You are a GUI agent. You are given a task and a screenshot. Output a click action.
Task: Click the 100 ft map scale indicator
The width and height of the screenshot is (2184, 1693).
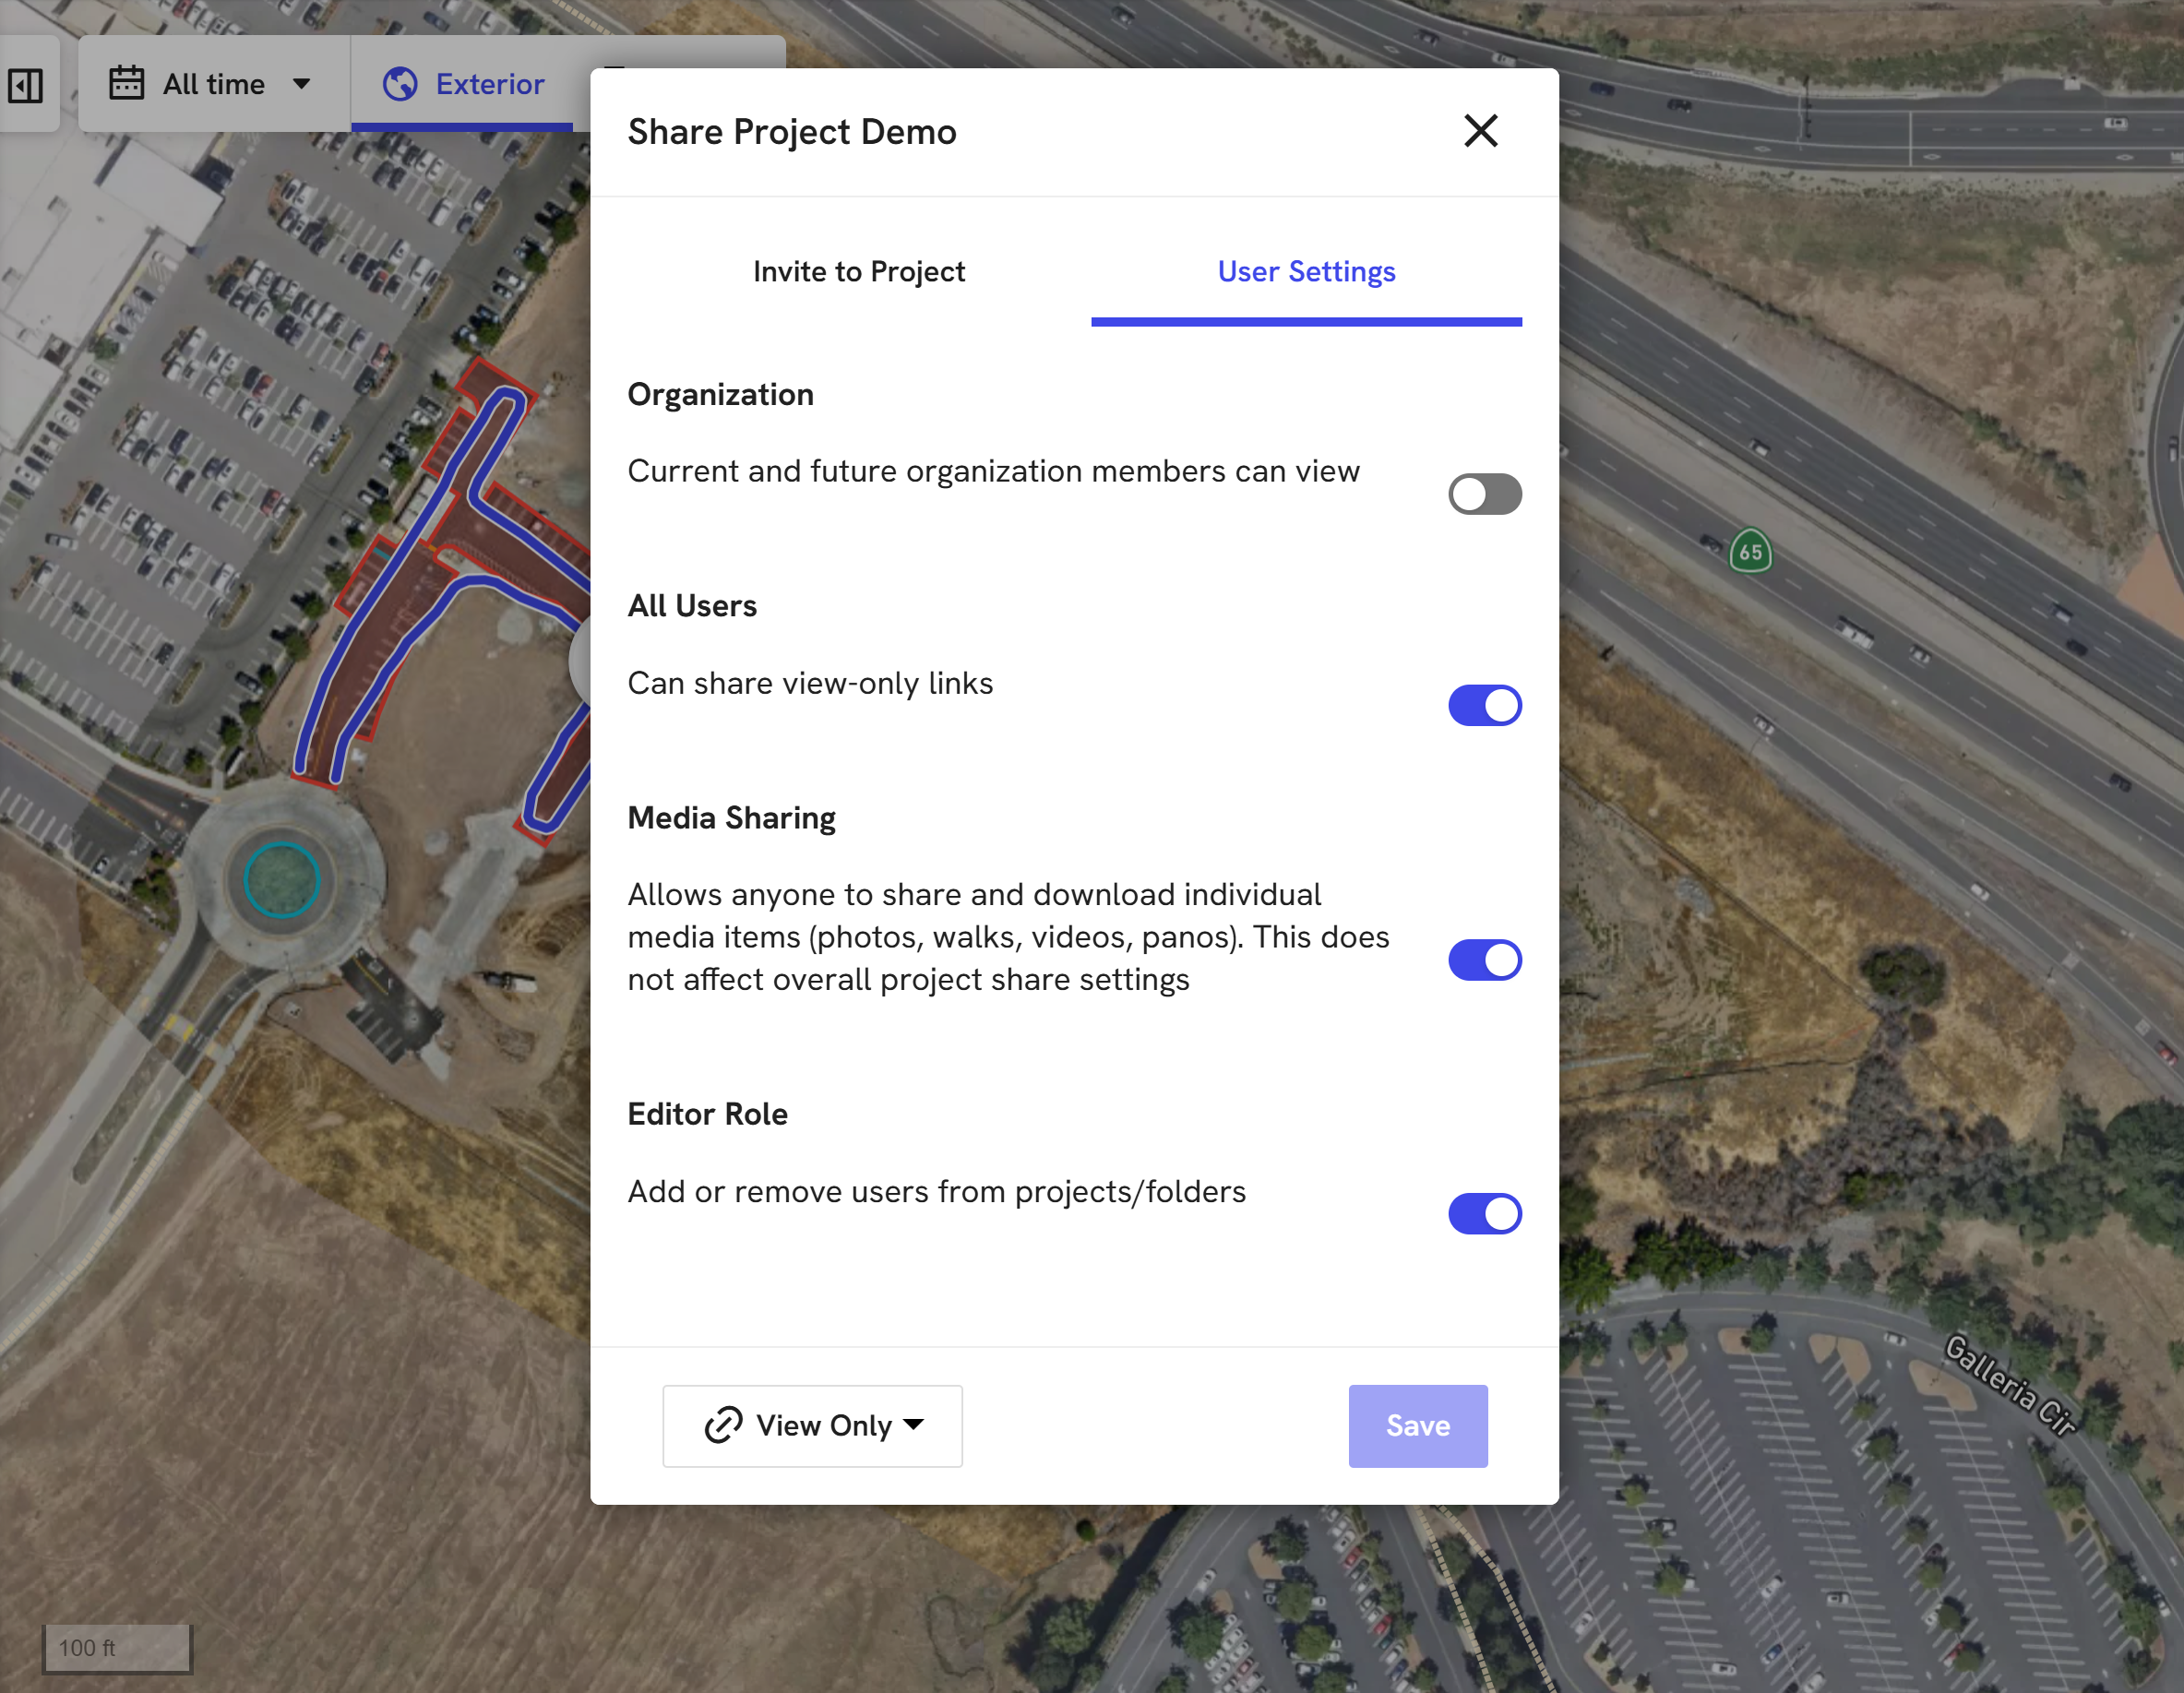117,1648
